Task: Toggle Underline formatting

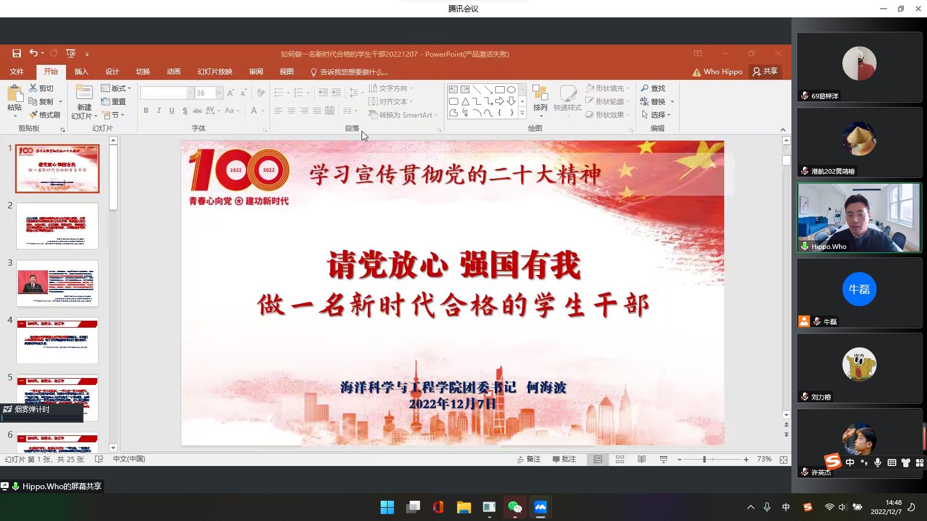Action: click(x=171, y=111)
